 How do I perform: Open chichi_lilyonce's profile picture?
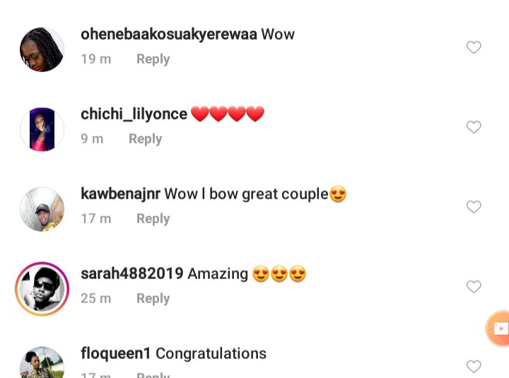pyautogui.click(x=42, y=129)
